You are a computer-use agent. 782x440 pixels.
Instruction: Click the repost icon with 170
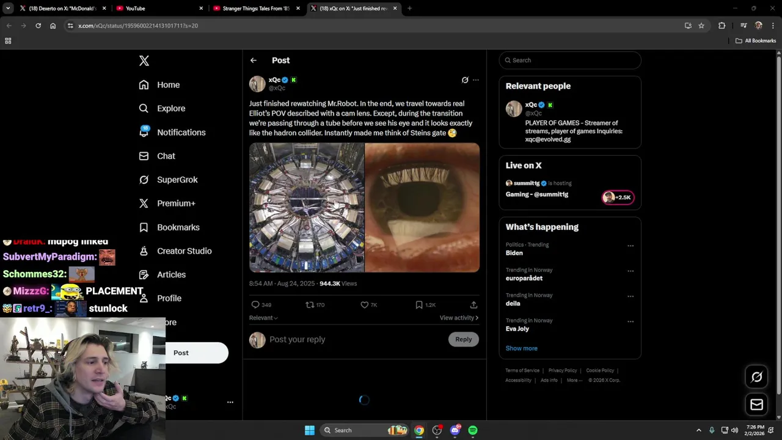[x=315, y=304]
